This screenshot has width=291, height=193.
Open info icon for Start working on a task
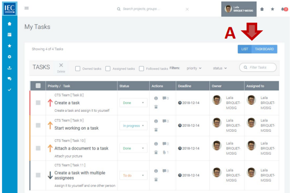coord(156,121)
